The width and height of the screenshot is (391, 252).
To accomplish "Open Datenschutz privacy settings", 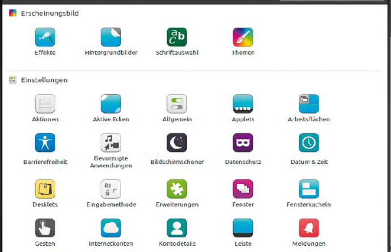I will (x=243, y=143).
